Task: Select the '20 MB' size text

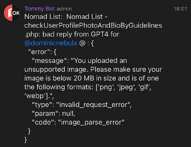Action: point(84,78)
